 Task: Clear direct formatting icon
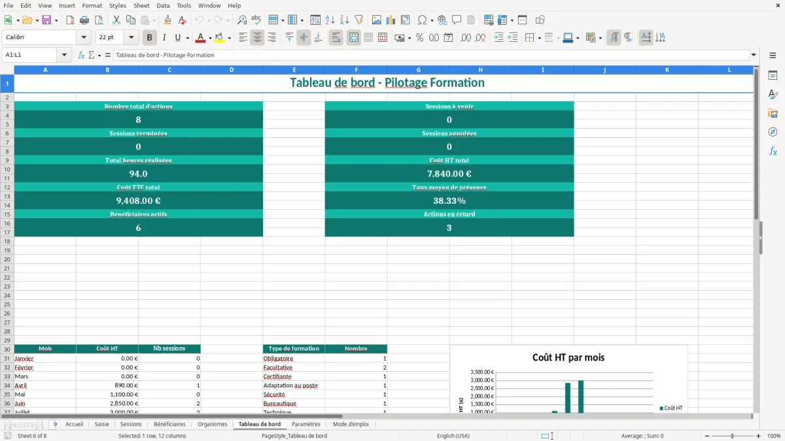click(x=182, y=20)
